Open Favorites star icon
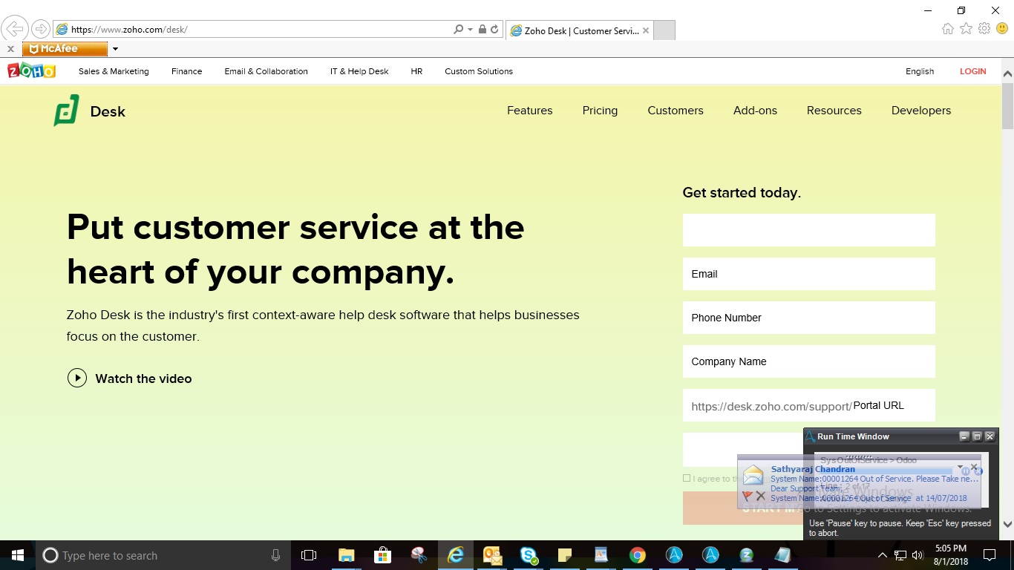The height and width of the screenshot is (570, 1014). (x=966, y=29)
